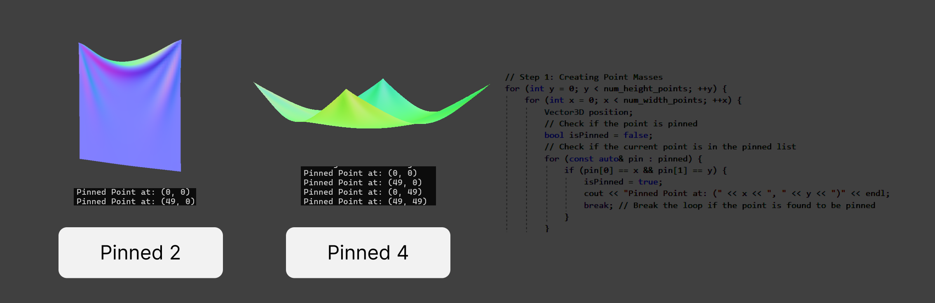Click the "break;" statement in the code
The image size is (935, 303).
pos(598,205)
